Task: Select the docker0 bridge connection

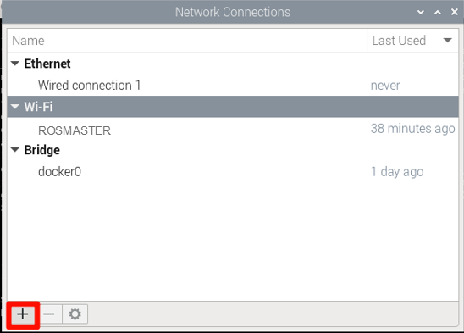Action: pyautogui.click(x=233, y=172)
